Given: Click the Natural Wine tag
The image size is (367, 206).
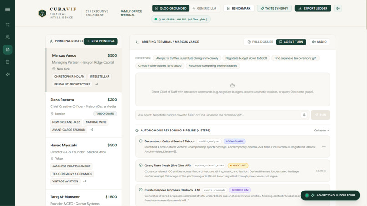Looking at the screenshot, I should pyautogui.click(x=96, y=122).
